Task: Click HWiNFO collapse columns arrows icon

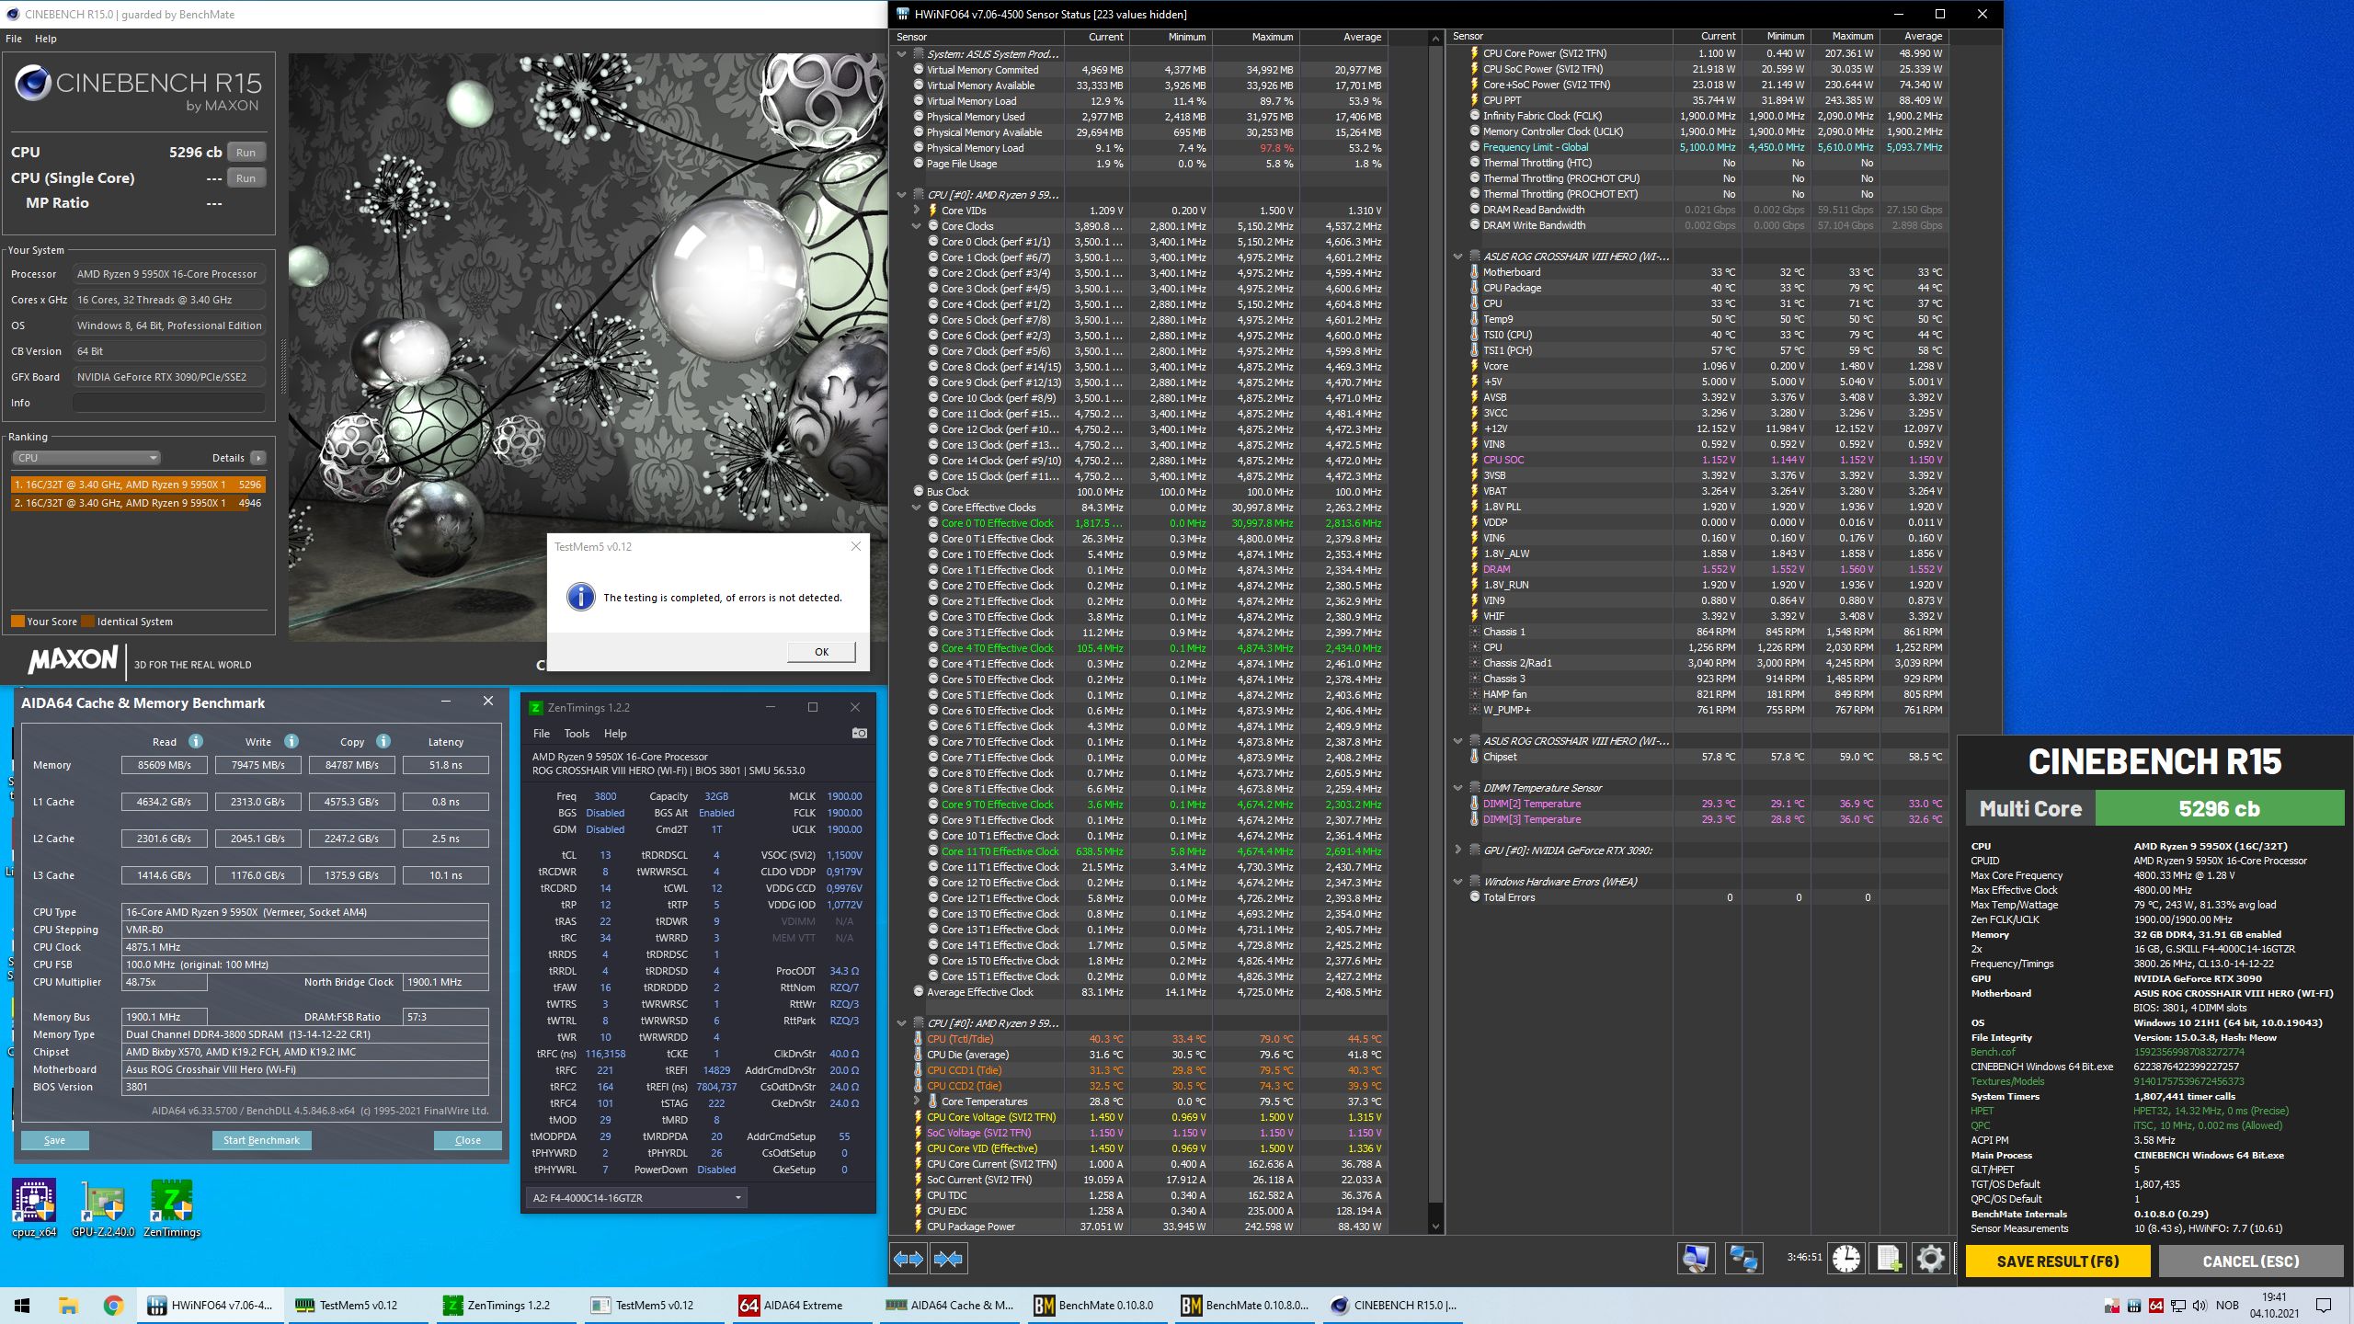Action: pos(948,1258)
